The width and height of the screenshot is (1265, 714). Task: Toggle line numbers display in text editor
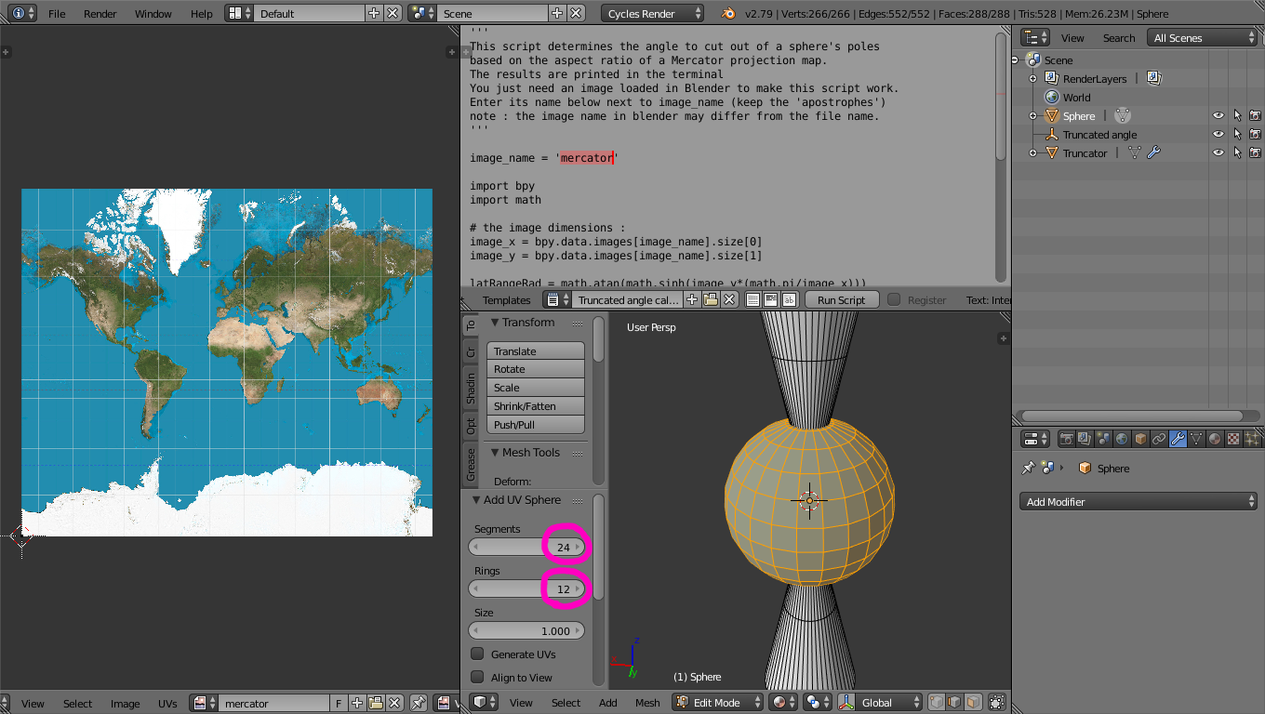(752, 299)
